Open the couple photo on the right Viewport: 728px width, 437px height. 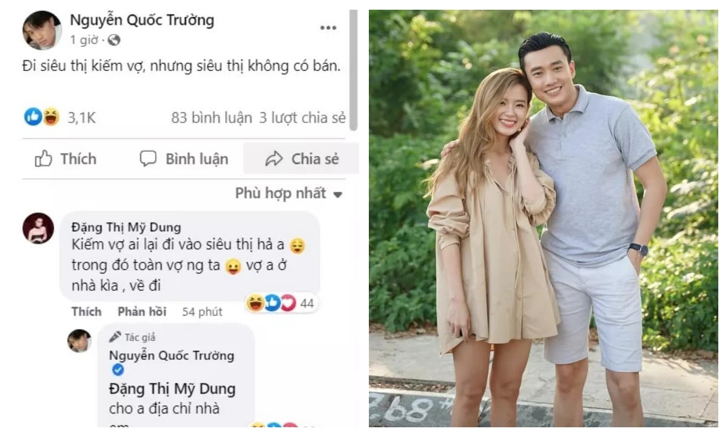click(543, 218)
